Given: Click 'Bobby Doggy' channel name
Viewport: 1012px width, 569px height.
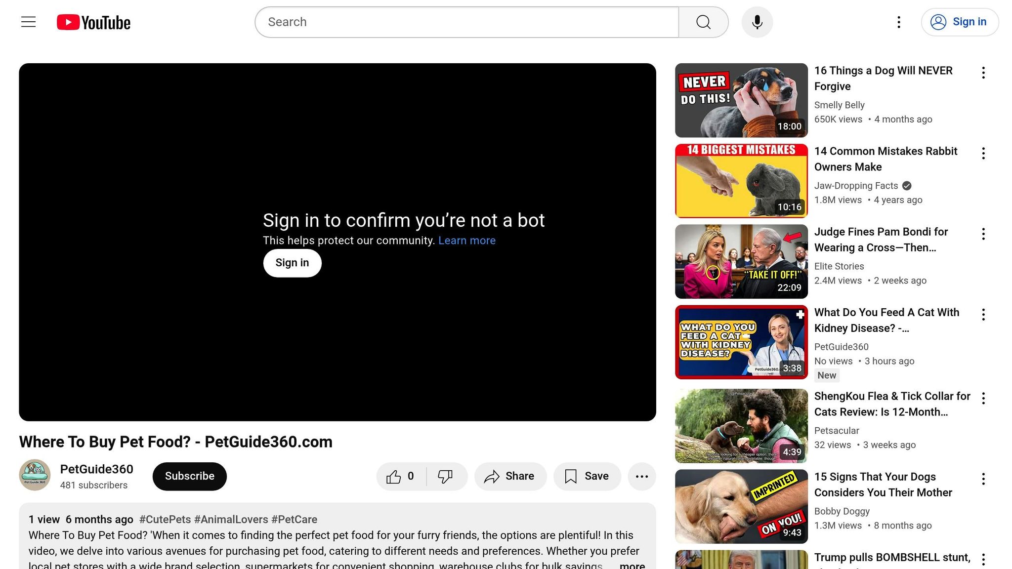Looking at the screenshot, I should (x=842, y=511).
